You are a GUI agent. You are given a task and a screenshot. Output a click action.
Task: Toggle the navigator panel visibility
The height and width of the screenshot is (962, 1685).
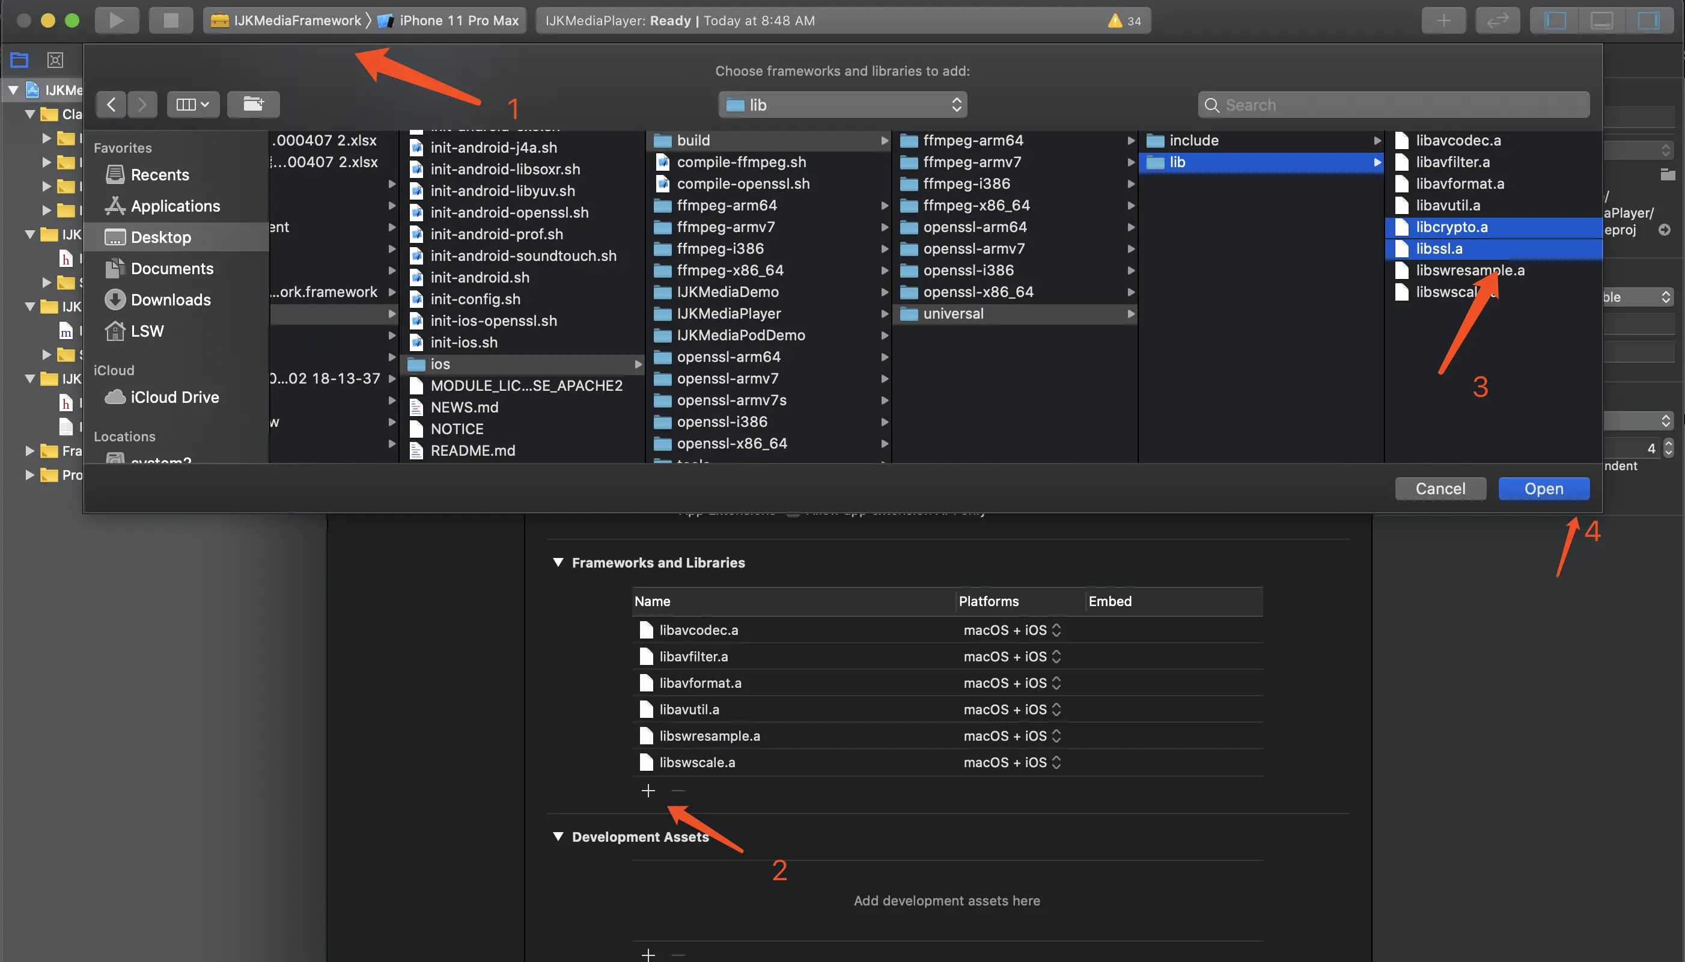pyautogui.click(x=1555, y=20)
